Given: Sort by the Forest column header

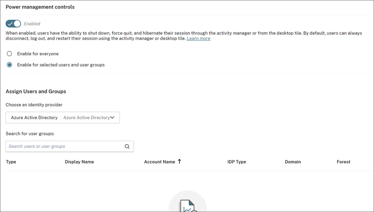Looking at the screenshot, I should [x=344, y=162].
